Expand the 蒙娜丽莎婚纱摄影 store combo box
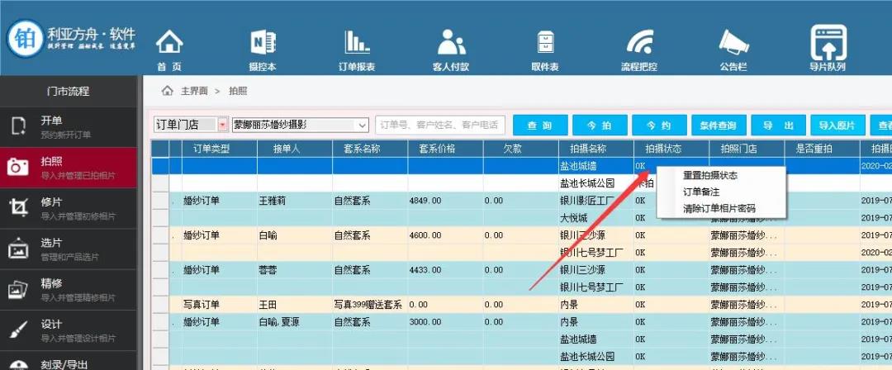The height and width of the screenshot is (370, 892). click(x=363, y=125)
